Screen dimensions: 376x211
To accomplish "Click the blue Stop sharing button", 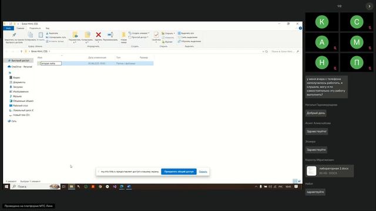I will [x=179, y=172].
